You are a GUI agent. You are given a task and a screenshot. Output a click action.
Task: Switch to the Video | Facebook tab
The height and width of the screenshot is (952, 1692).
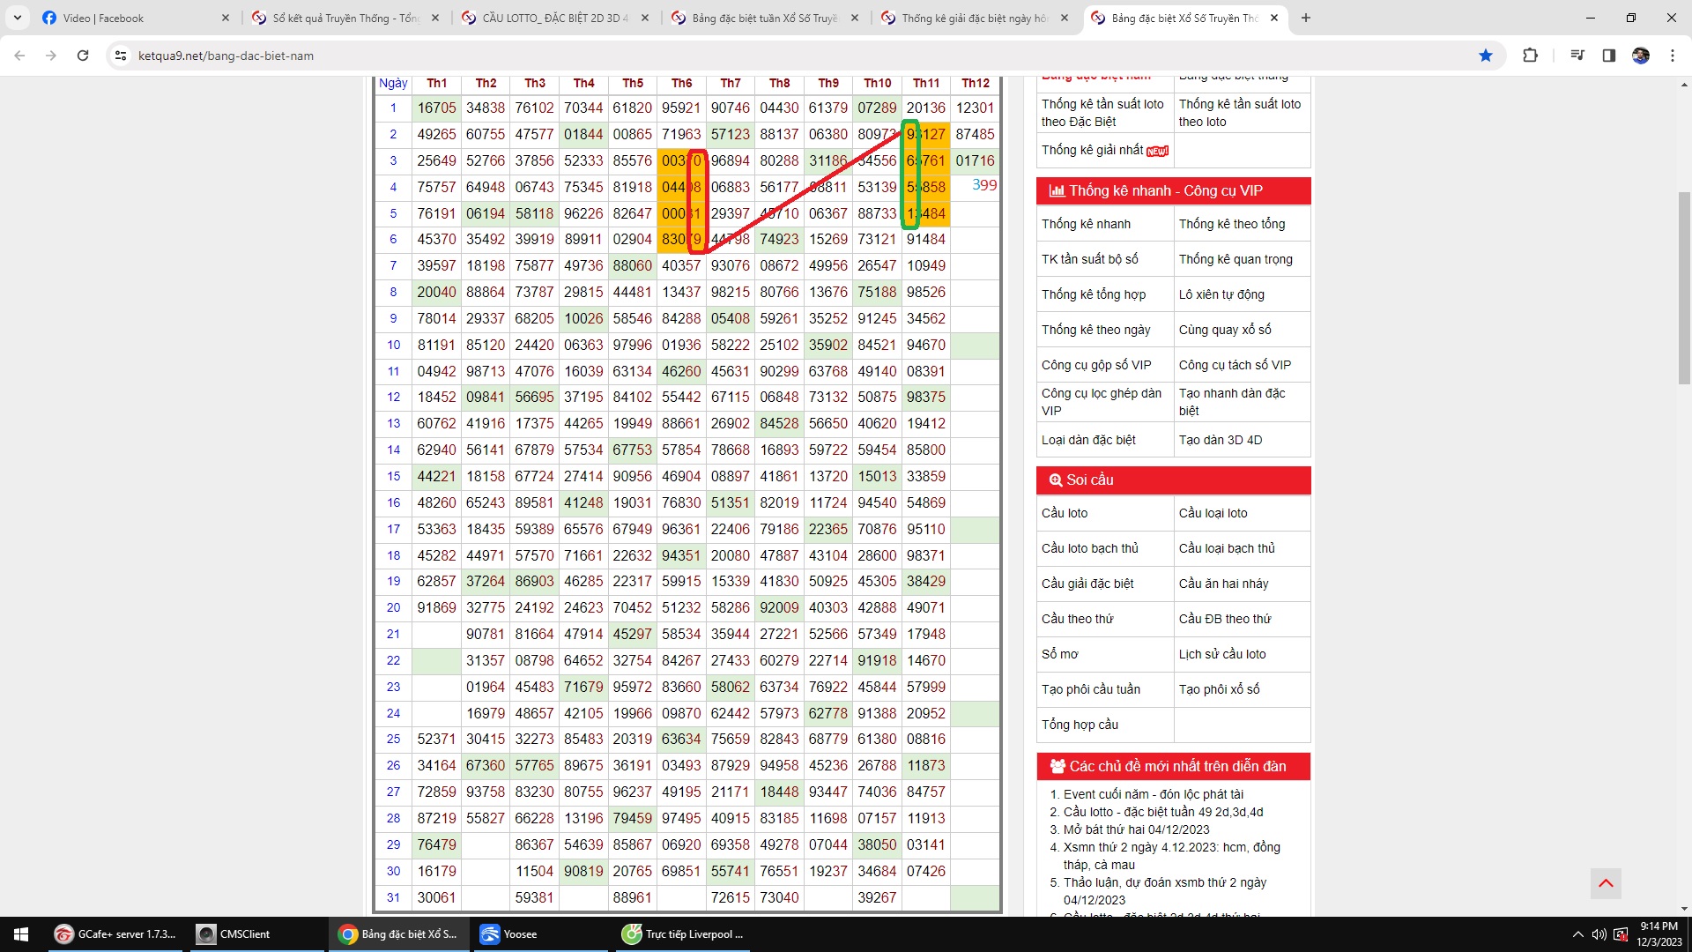pos(103,18)
